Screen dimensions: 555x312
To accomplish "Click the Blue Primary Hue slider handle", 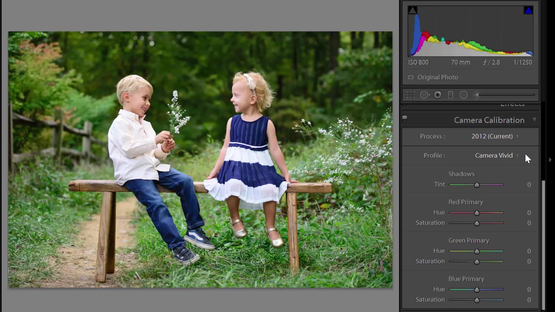I will 477,290.
